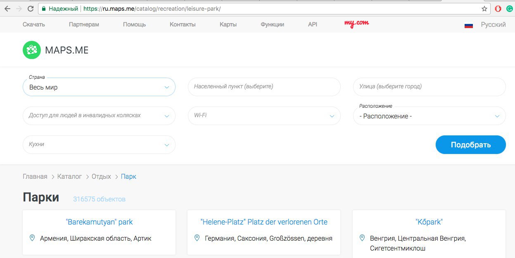
Task: Open the "Barekamutyan" park link
Action: point(99,222)
